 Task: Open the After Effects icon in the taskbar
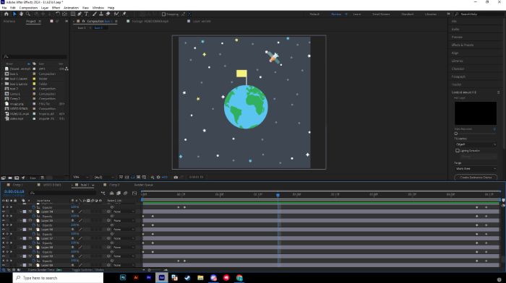click(162, 277)
